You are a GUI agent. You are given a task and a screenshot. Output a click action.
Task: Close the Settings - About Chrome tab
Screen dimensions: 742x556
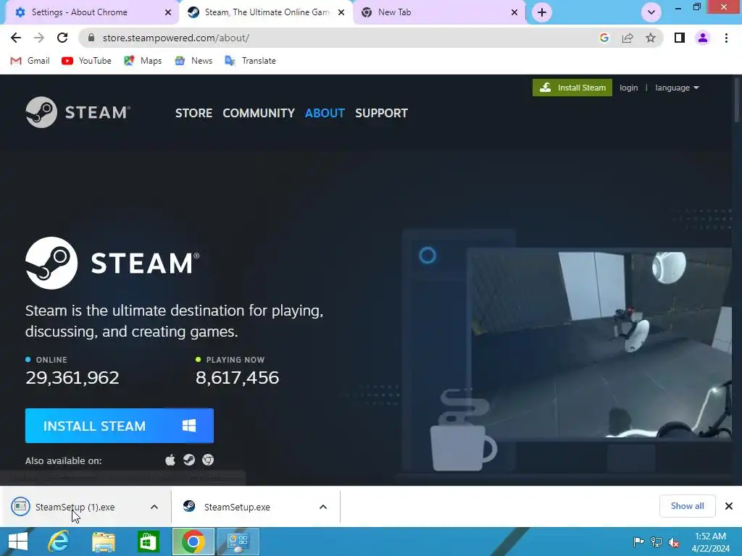click(x=167, y=12)
